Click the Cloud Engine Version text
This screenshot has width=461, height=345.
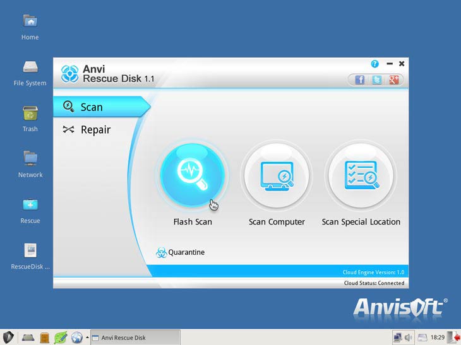click(373, 272)
